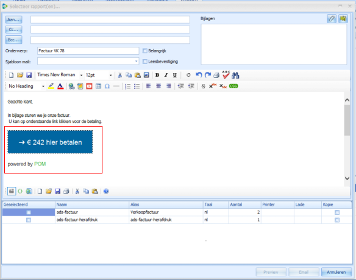The height and width of the screenshot is (280, 356).
Task: Center the text
Action: (x=158, y=86)
